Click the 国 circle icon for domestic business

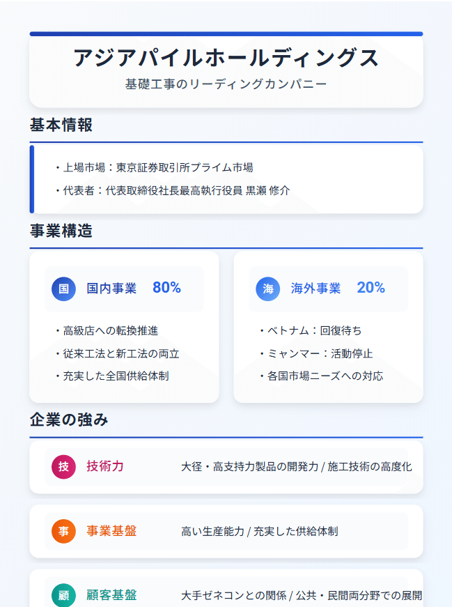coord(63,289)
